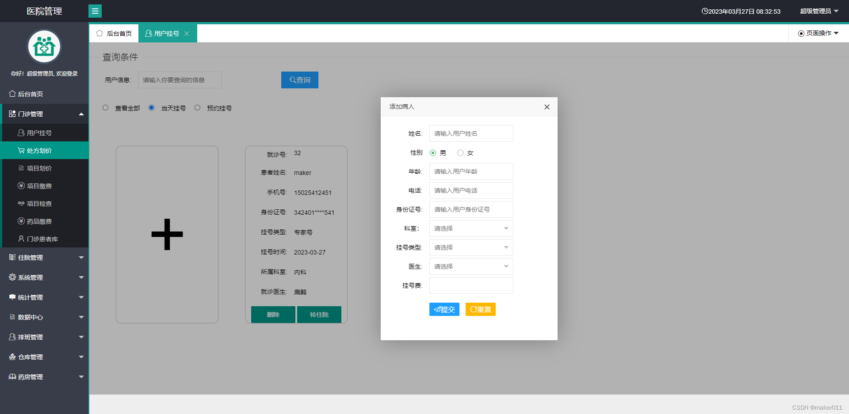Click the 查询 search button
The image size is (849, 414).
(300, 80)
